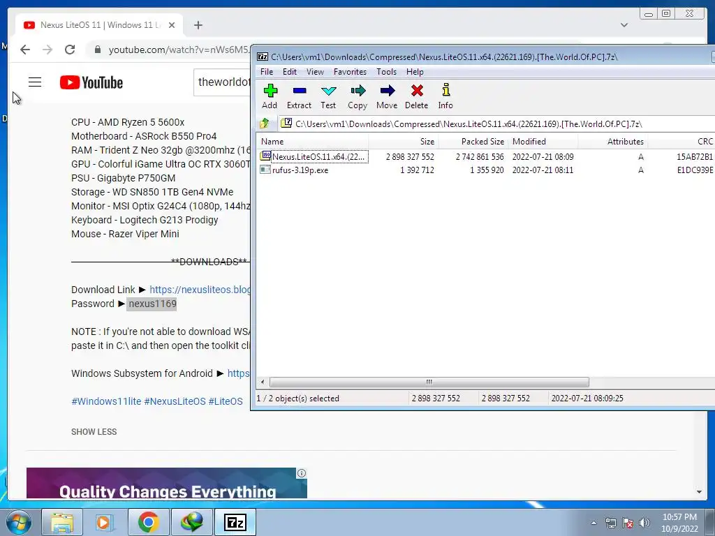Image resolution: width=715 pixels, height=536 pixels.
Task: Open a new Chrome tab with plus button
Action: pos(198,25)
